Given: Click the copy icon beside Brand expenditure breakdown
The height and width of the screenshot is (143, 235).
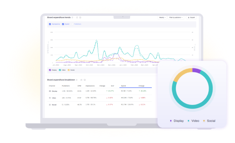Looking at the screenshot, I should [x=85, y=80].
